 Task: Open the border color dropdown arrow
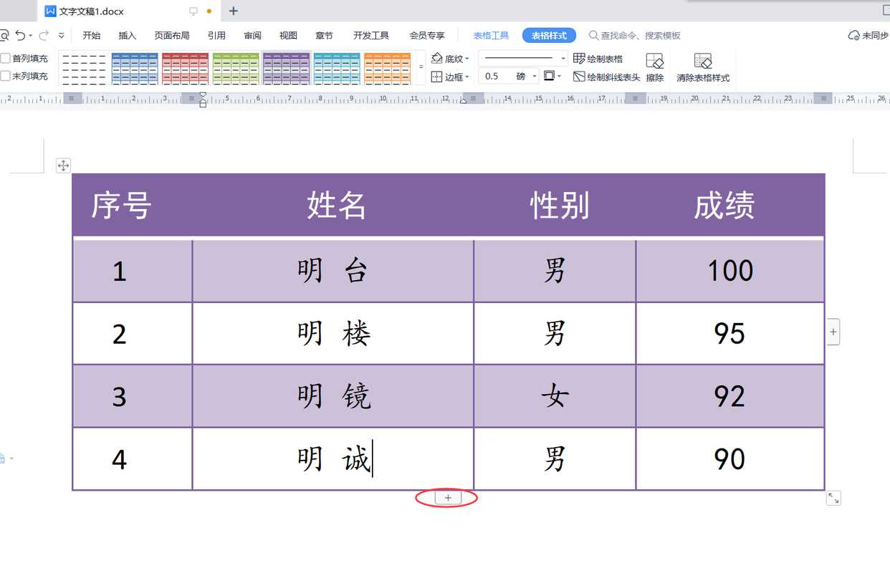point(559,77)
